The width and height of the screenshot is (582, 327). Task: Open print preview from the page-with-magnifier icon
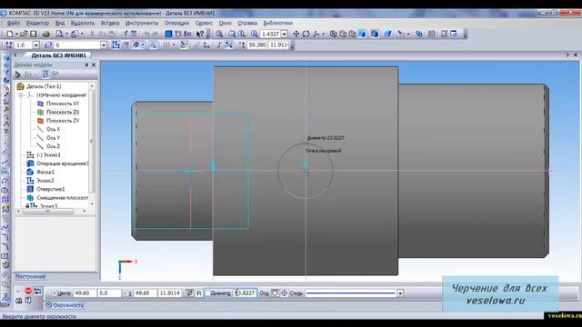tap(60, 34)
